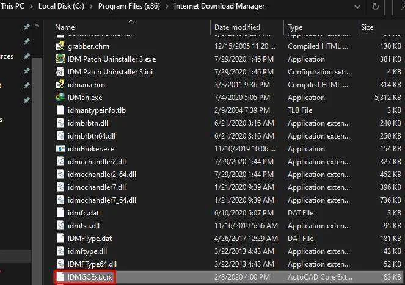This screenshot has width=405, height=285.
Task: Select the file name idmcchandler7_64.dll
Action: click(102, 200)
